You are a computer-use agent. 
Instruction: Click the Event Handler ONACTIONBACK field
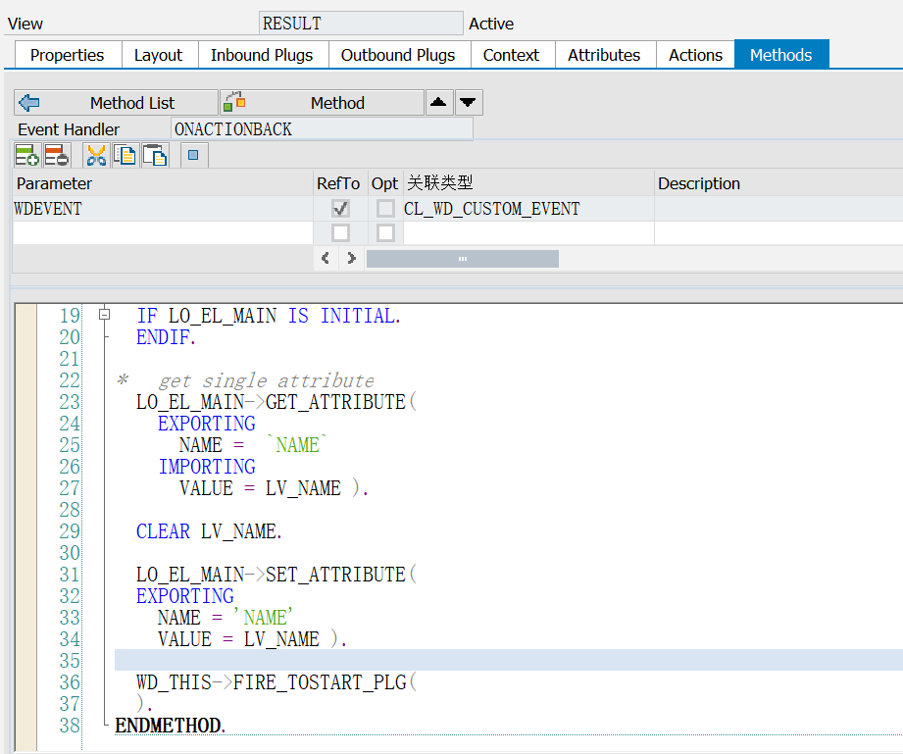click(x=321, y=129)
